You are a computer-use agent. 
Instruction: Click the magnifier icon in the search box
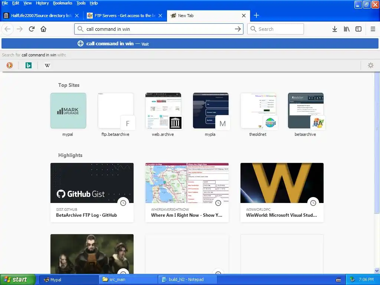pos(253,29)
